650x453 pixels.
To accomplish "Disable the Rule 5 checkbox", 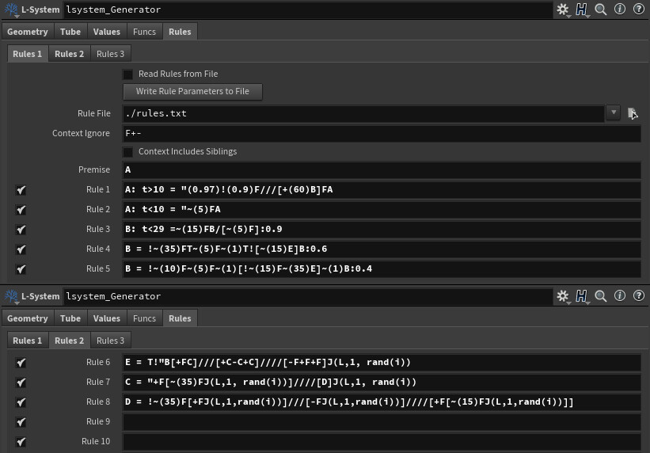I will pyautogui.click(x=21, y=269).
